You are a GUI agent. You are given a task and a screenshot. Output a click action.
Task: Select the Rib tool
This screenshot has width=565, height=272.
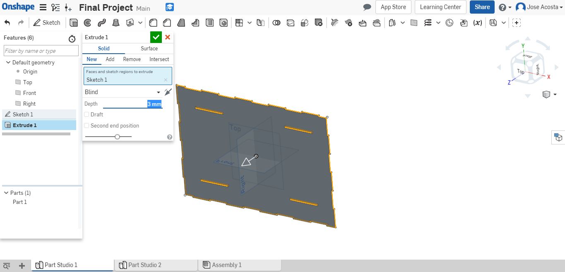(x=195, y=23)
